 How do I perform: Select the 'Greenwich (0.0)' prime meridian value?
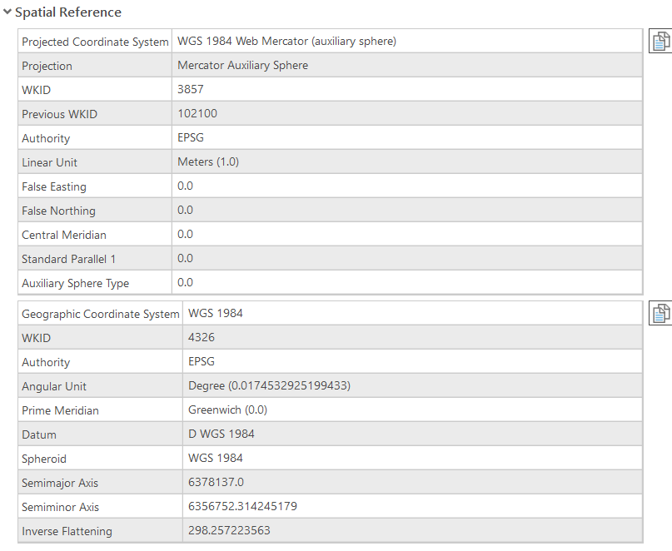(x=227, y=410)
